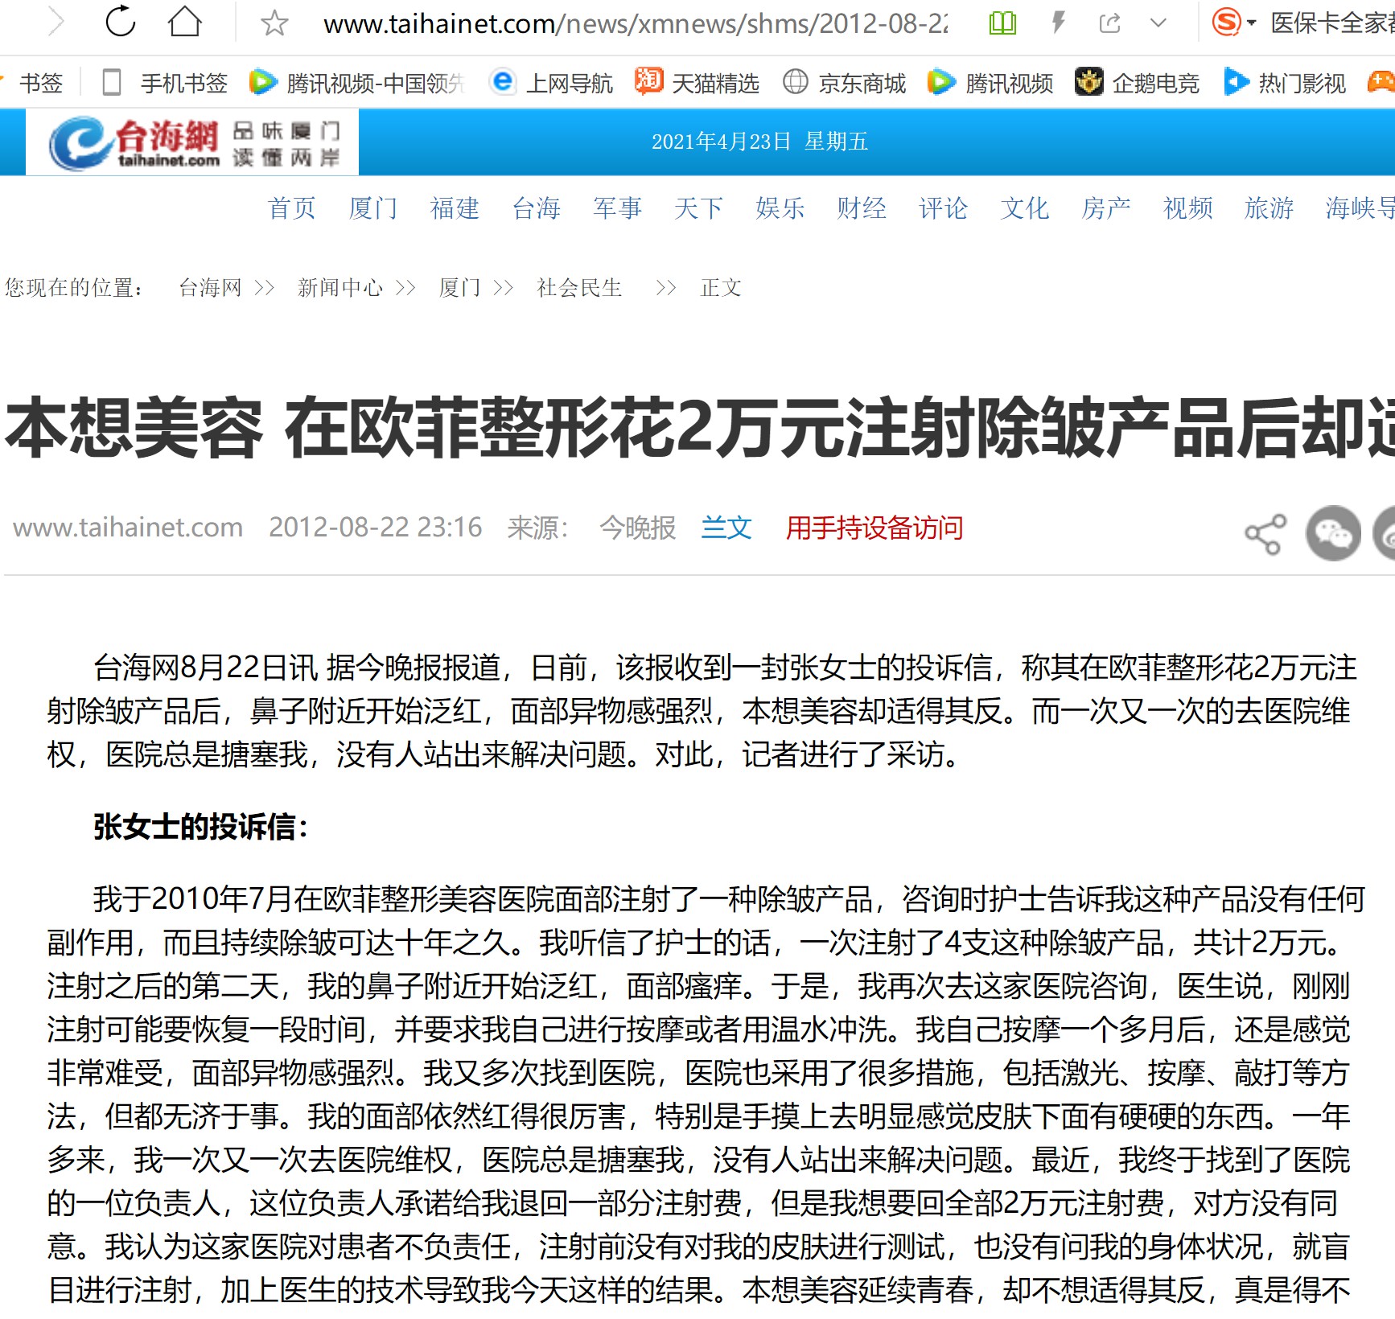Screen dimensions: 1395x1319
Task: Click the search box showing 医保卡全家
Action: [1332, 23]
